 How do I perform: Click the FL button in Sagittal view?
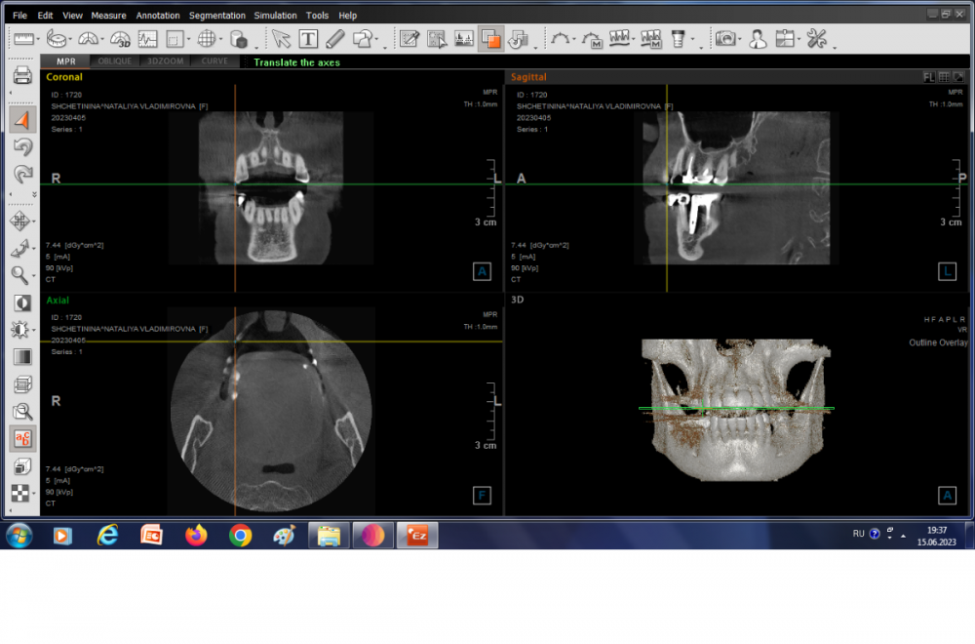point(929,76)
